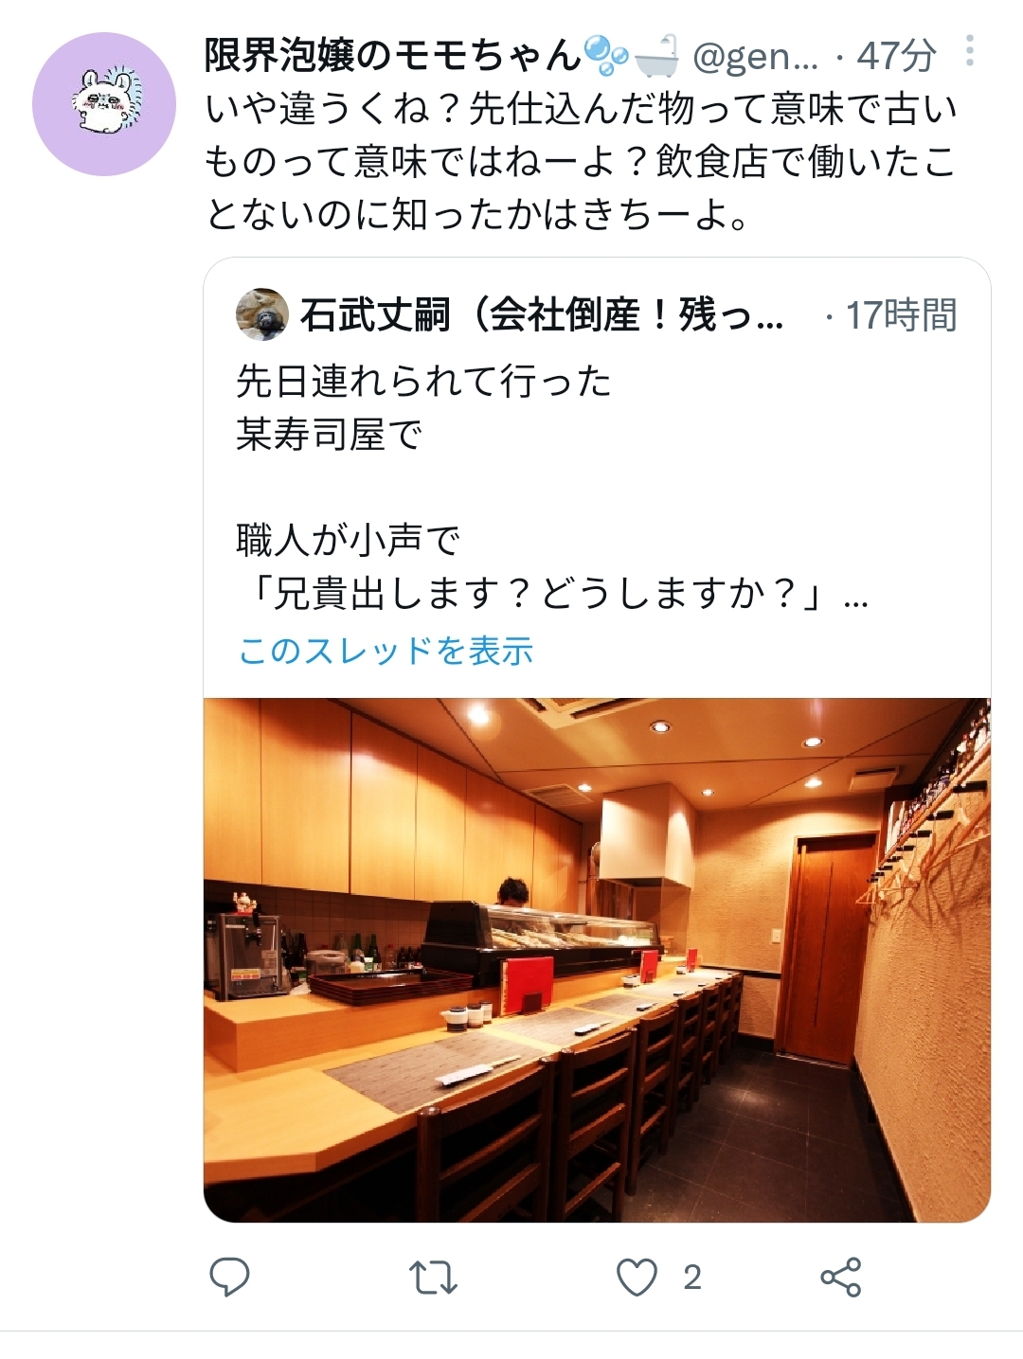Tap the 17時間 quoted tweet timestamp
The width and height of the screenshot is (1023, 1359).
[901, 315]
